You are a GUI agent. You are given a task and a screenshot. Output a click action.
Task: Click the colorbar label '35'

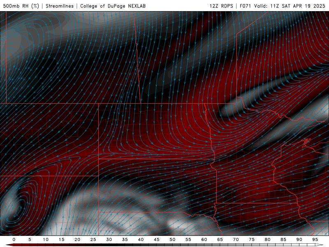point(125,240)
